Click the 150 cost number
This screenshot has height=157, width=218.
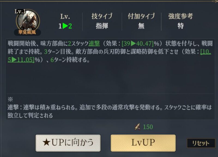[148, 127]
